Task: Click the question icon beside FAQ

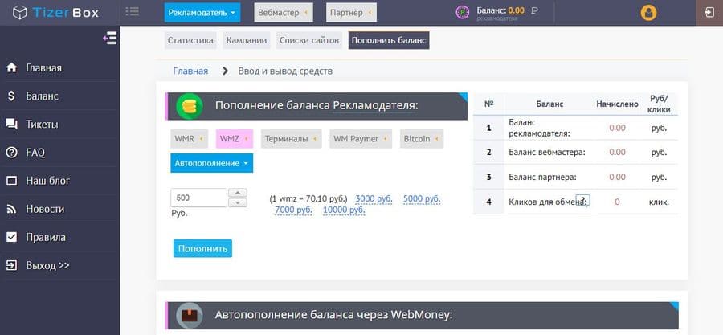Action: point(11,153)
